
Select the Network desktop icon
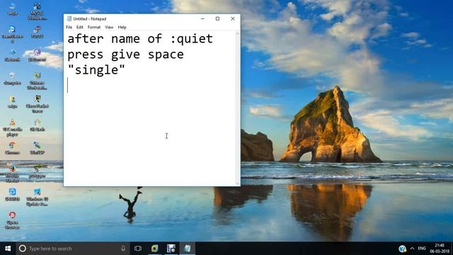pos(12,55)
